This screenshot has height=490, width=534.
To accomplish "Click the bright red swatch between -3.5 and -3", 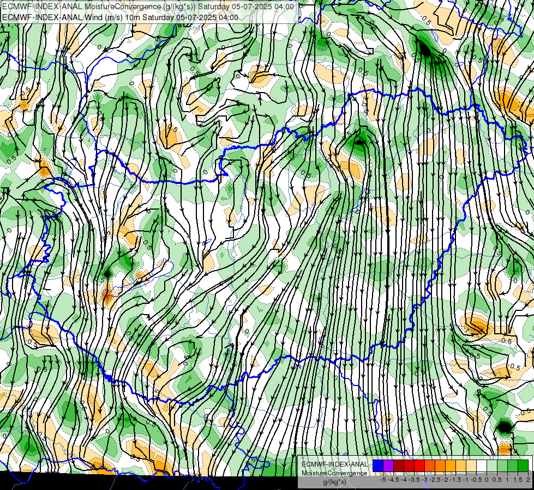I will point(419,465).
